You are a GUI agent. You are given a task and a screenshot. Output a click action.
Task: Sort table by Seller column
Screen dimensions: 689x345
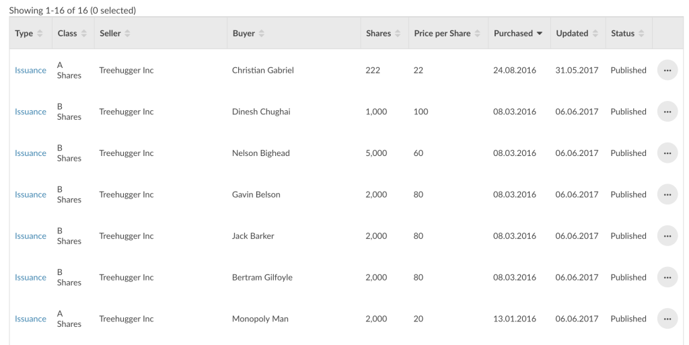tap(115, 34)
